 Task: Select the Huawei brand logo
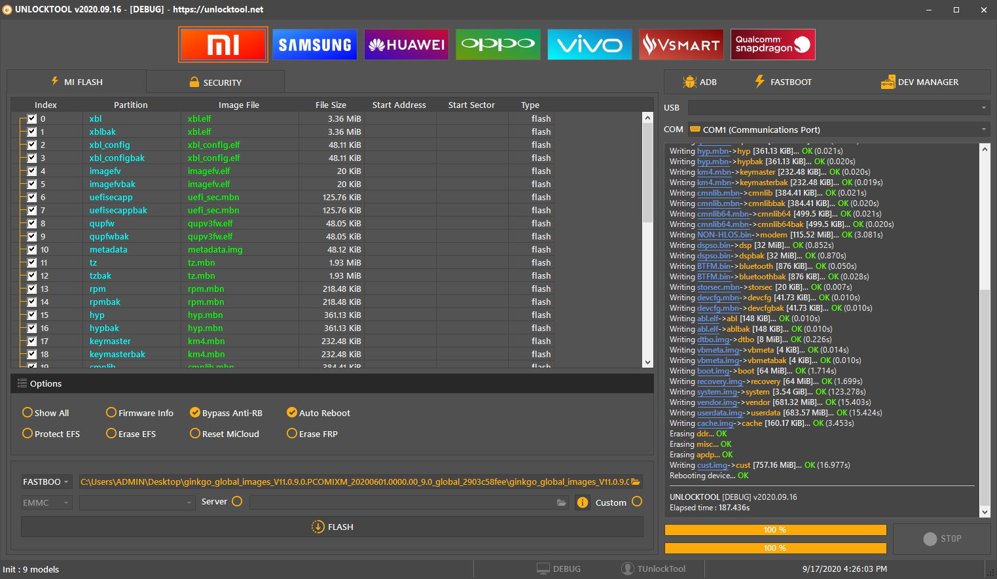point(407,44)
